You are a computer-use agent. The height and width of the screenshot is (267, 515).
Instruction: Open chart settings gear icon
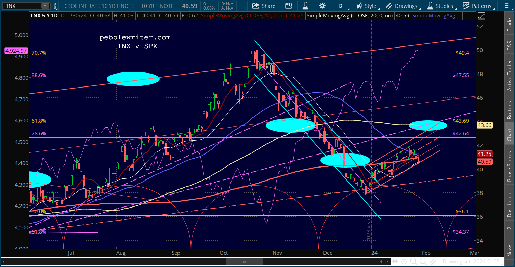322,6
